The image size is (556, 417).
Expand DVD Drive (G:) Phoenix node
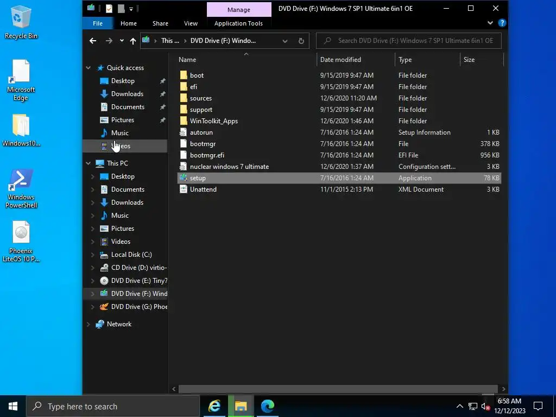(92, 307)
